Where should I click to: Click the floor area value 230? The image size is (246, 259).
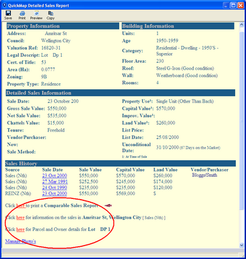click(x=160, y=61)
